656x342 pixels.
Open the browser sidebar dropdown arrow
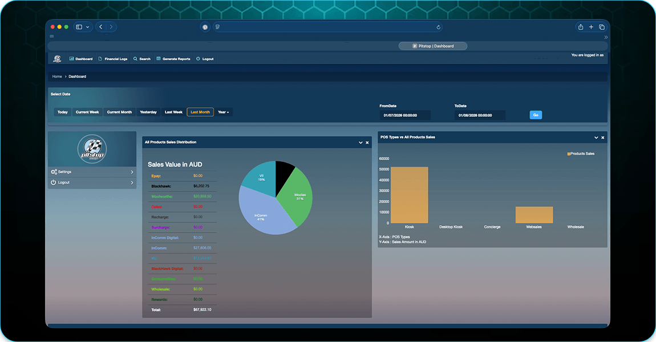coord(87,27)
